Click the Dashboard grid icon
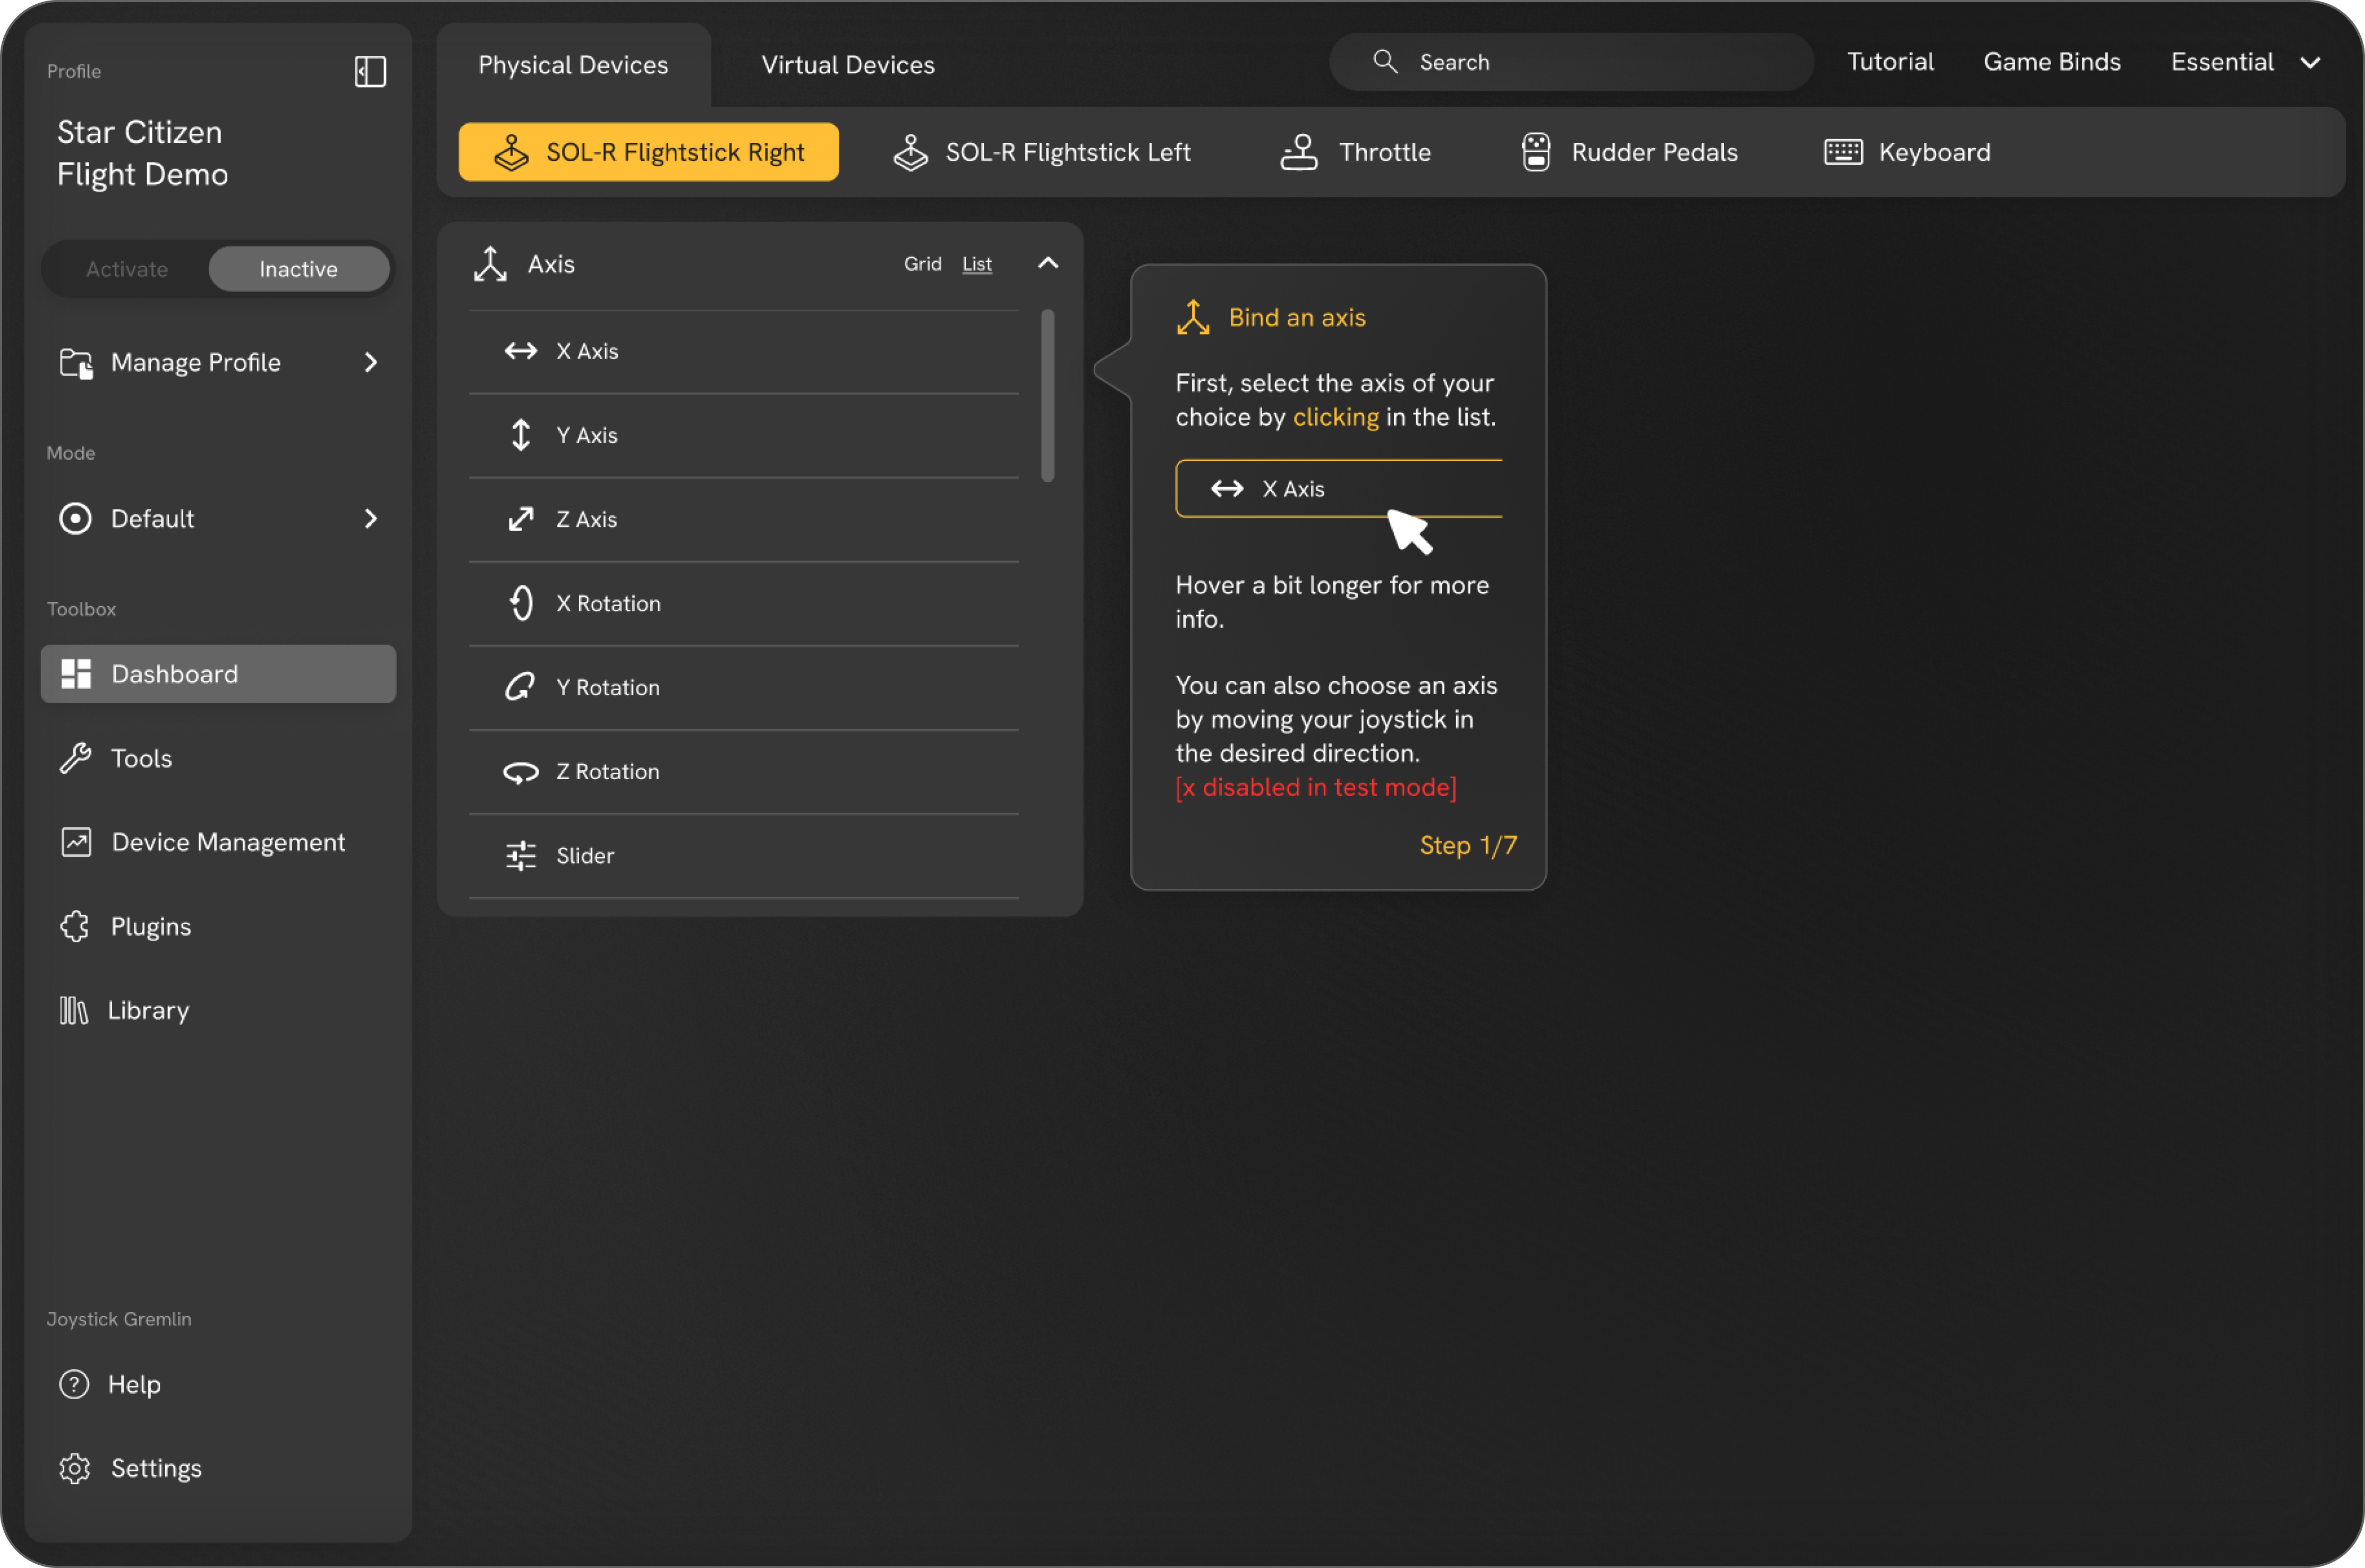The width and height of the screenshot is (2365, 1568). [x=76, y=674]
